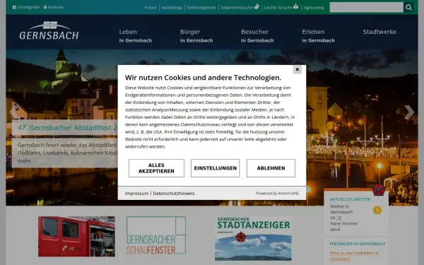
Task: Click the Leichte Sprache book icon
Action: [296, 6]
